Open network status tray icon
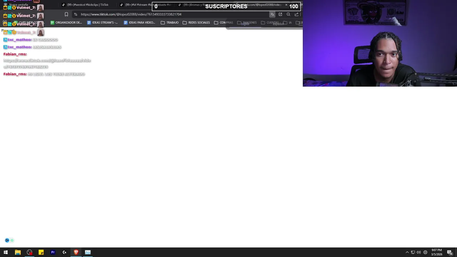The height and width of the screenshot is (257, 457). coord(413,252)
